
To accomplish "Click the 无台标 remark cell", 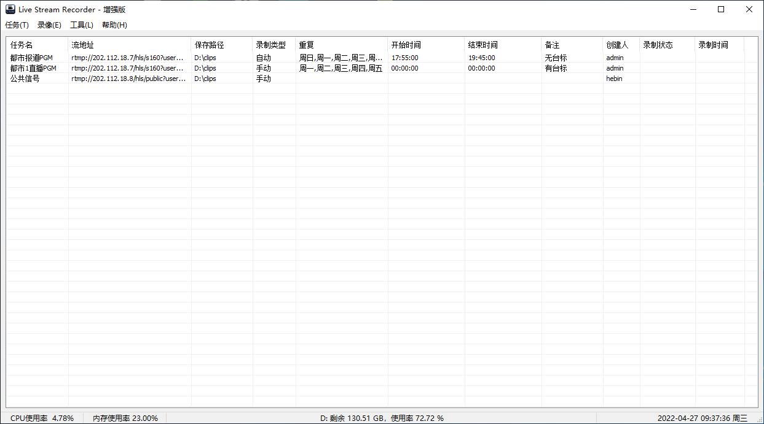I will tap(556, 58).
